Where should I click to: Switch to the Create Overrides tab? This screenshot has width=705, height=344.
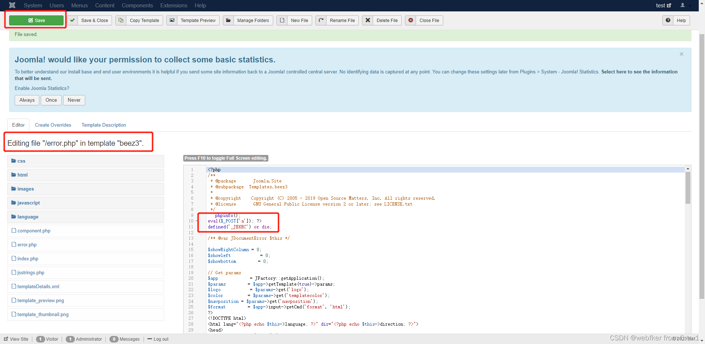click(x=53, y=125)
